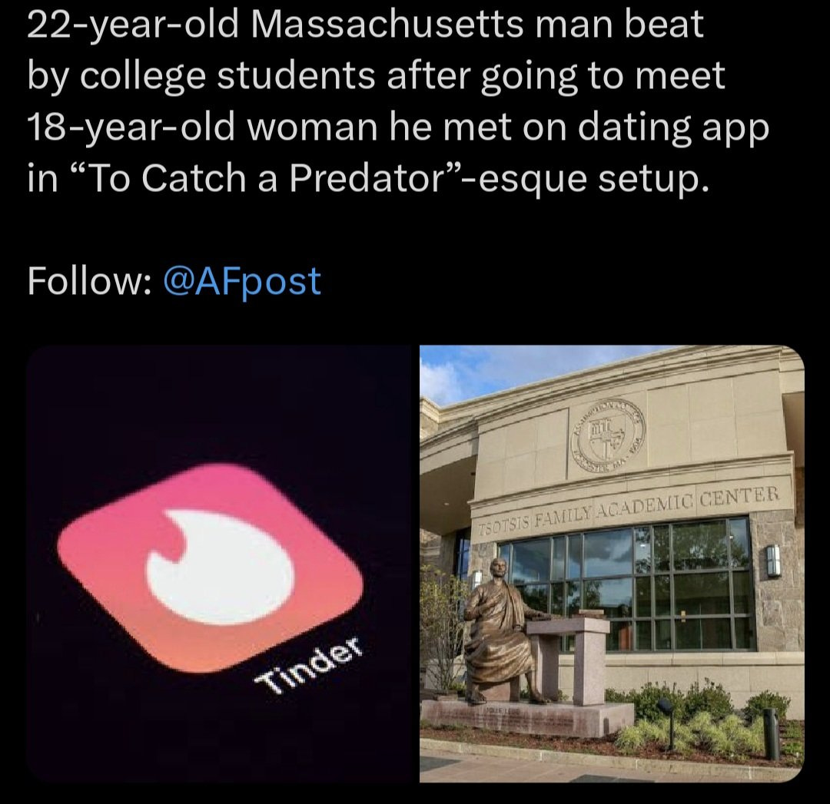
Task: Click the '18-year-old woman he met on dating app' line
Action: [x=397, y=127]
